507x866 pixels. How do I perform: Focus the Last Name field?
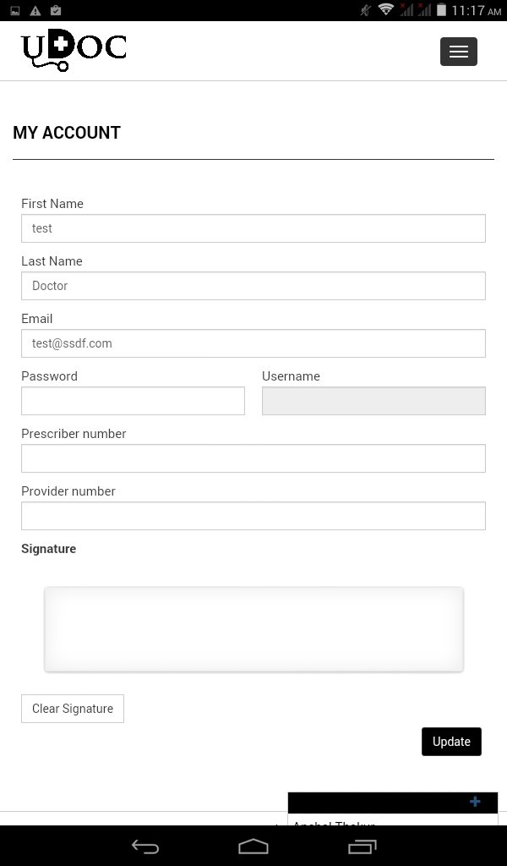pyautogui.click(x=253, y=286)
